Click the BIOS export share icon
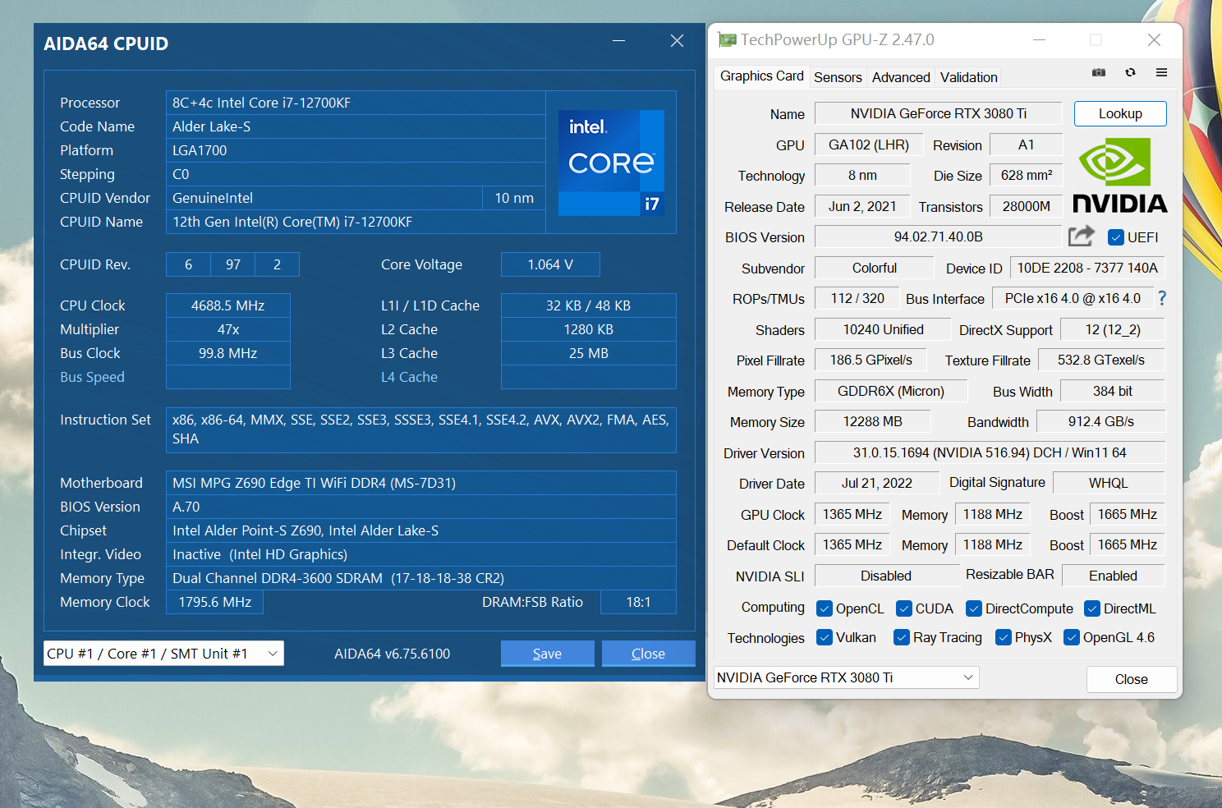 pyautogui.click(x=1081, y=236)
